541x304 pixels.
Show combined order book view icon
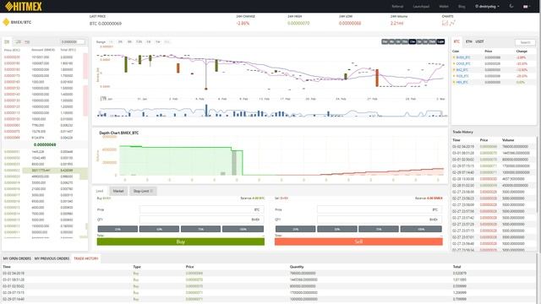point(7,41)
